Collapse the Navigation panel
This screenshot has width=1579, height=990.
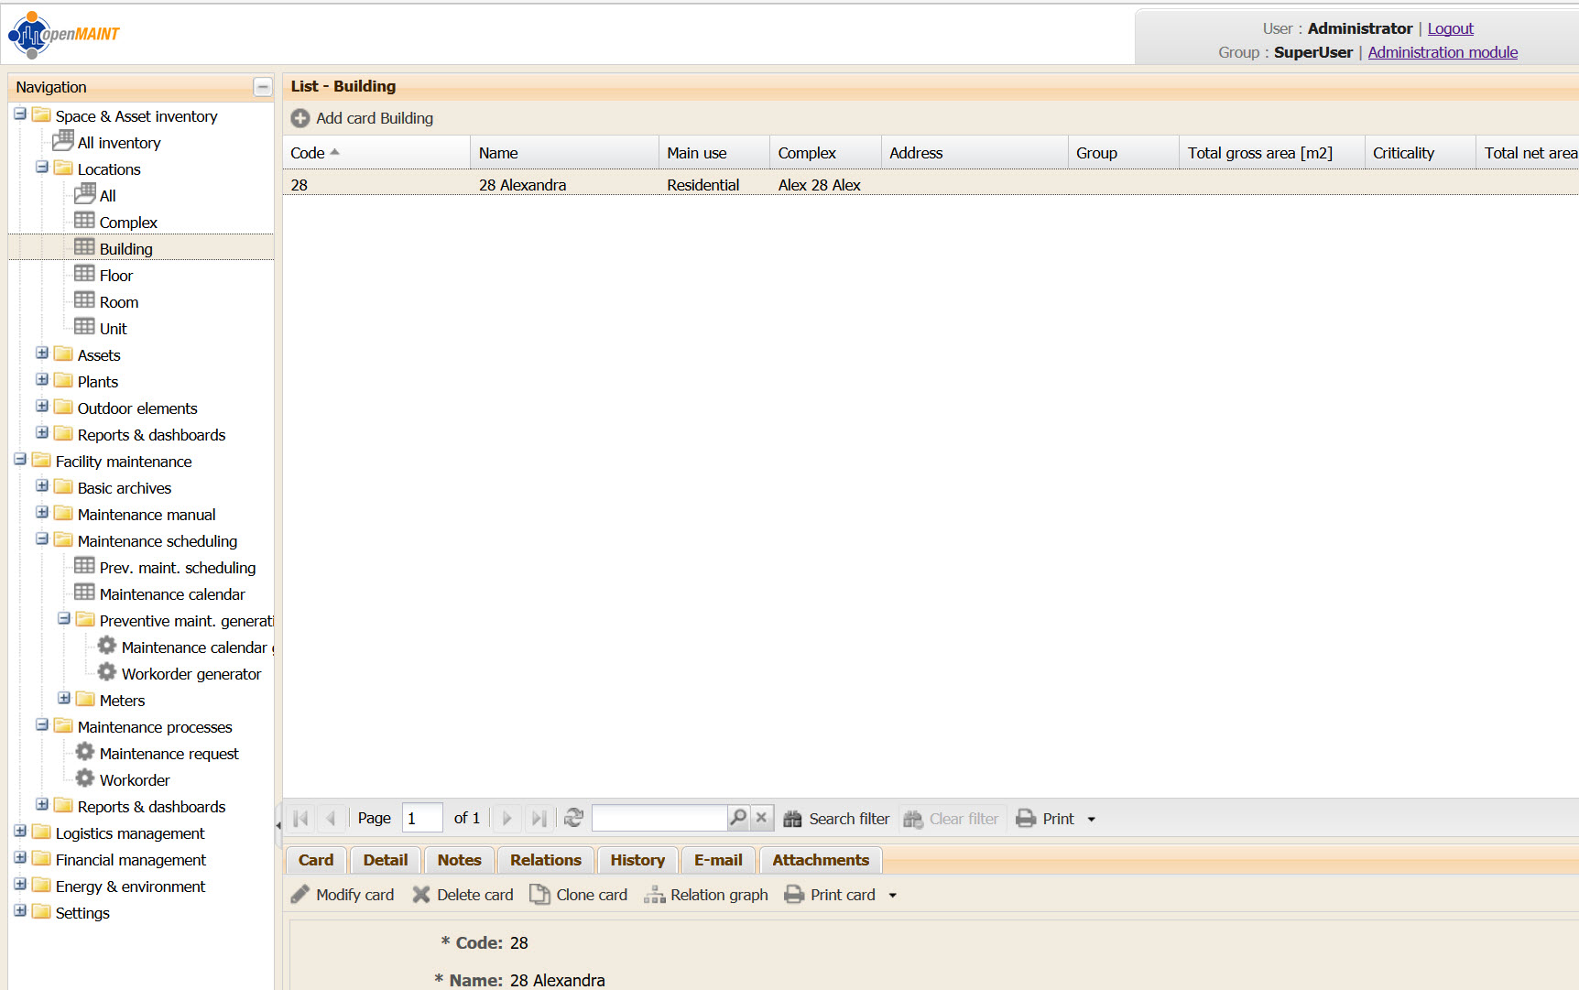click(263, 87)
